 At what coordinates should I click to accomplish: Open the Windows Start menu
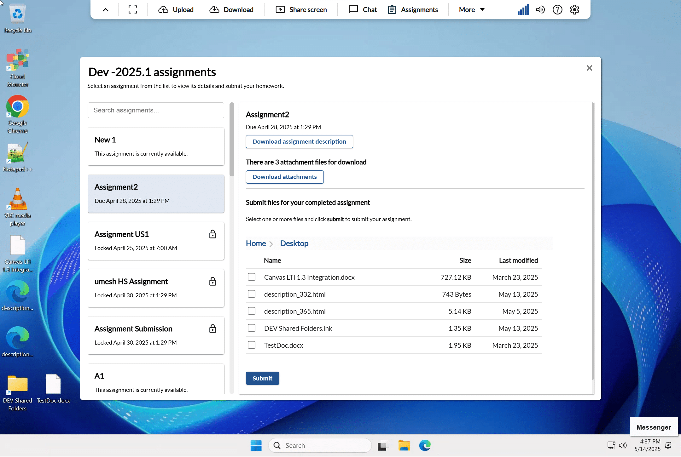click(x=256, y=445)
